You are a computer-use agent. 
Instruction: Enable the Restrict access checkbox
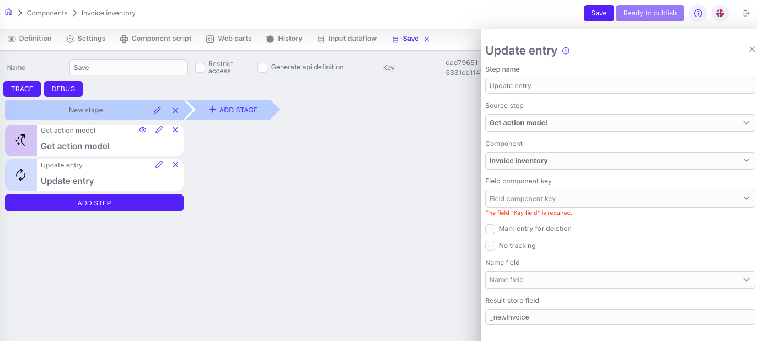[200, 67]
